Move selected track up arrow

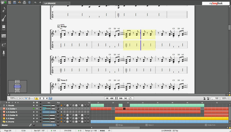[15, 102]
